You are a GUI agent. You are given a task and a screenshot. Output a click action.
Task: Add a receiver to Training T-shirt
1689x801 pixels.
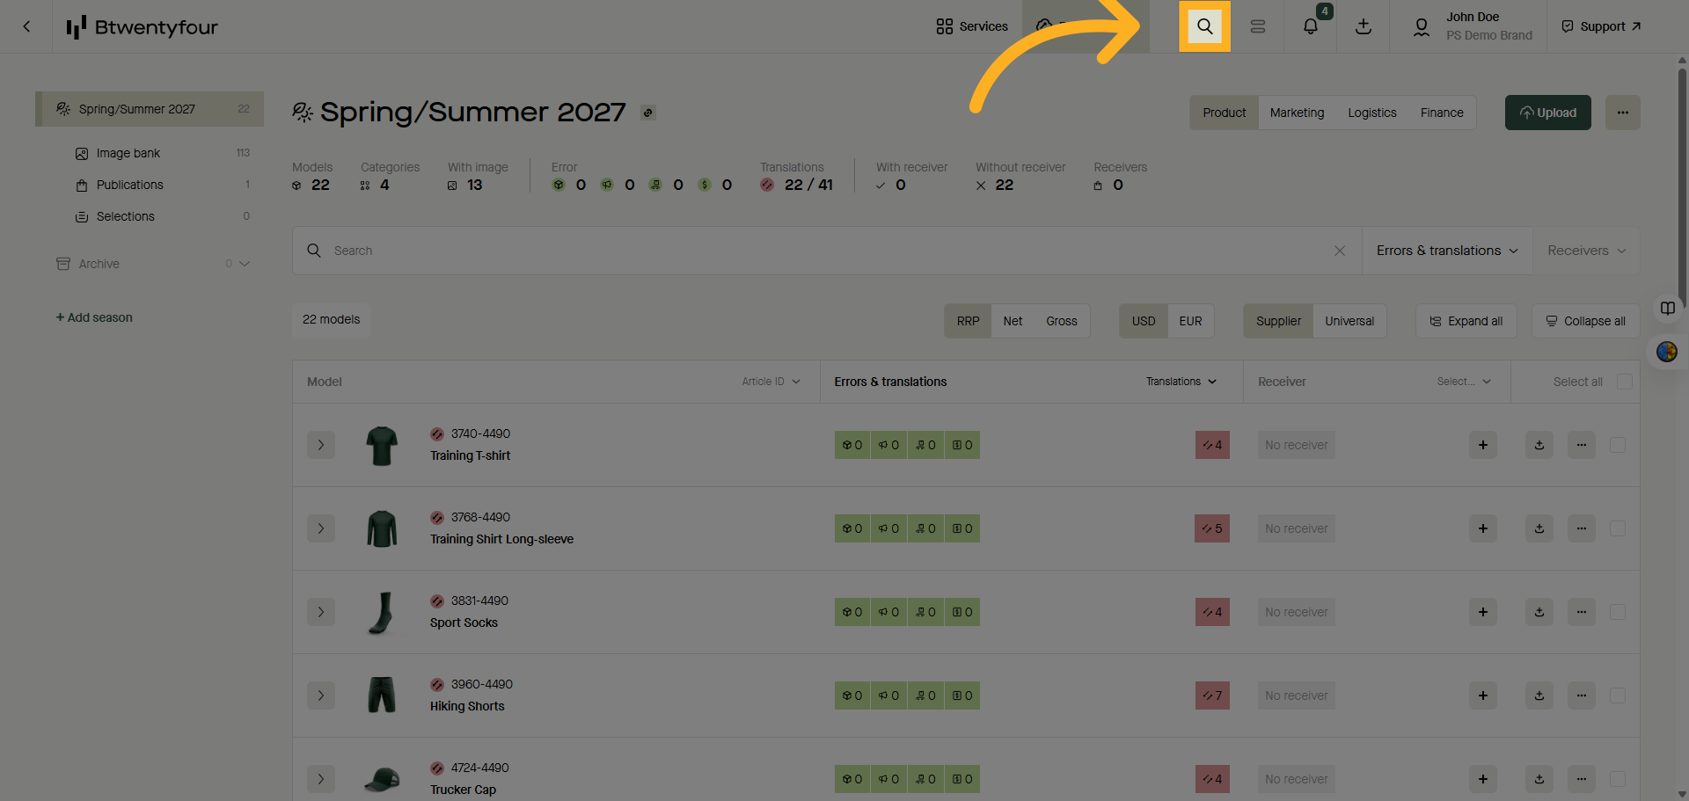pyautogui.click(x=1483, y=445)
